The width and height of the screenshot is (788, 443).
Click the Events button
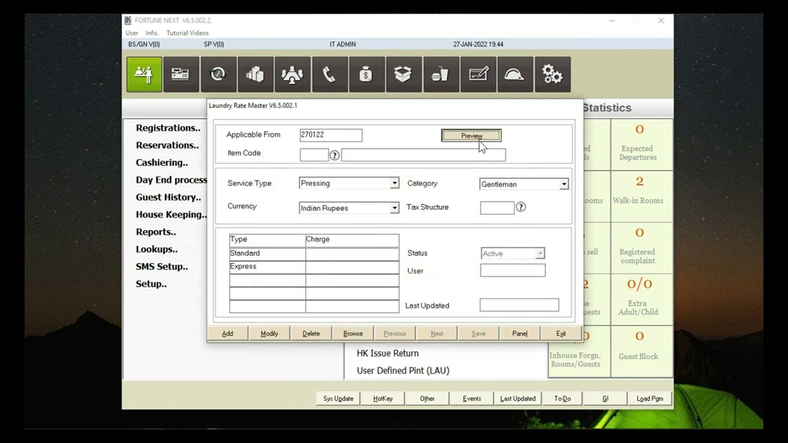coord(472,399)
